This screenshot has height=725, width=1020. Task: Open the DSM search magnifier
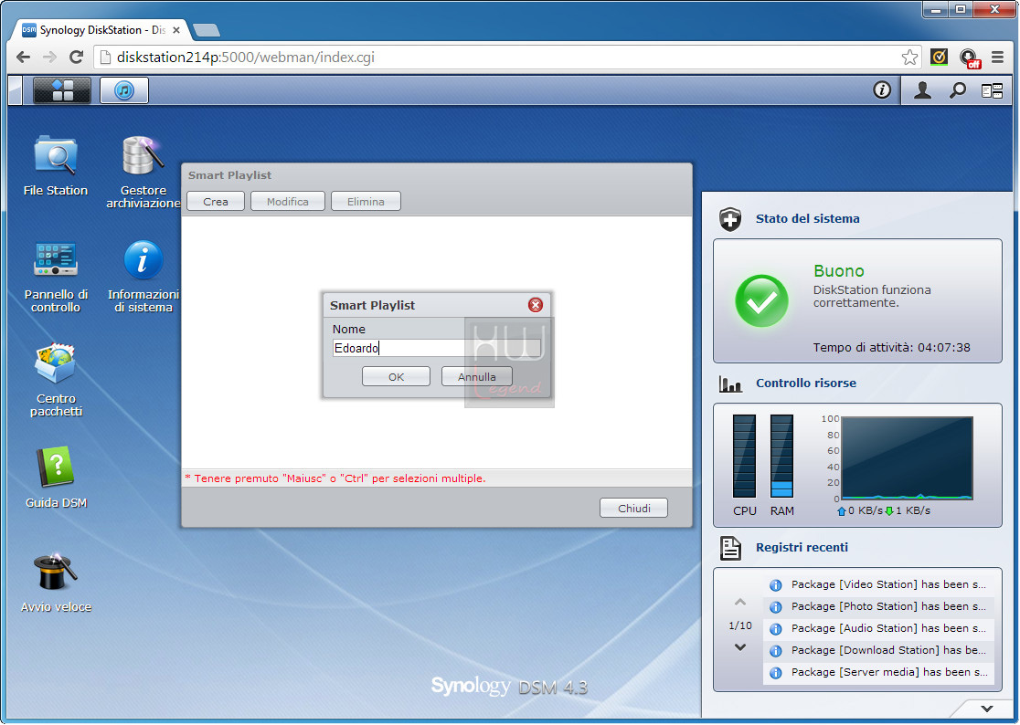[x=957, y=90]
